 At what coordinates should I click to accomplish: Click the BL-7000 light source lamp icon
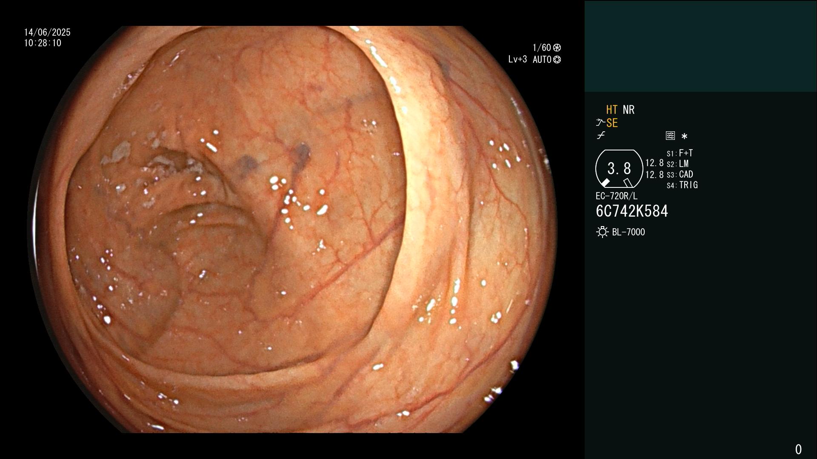(602, 232)
